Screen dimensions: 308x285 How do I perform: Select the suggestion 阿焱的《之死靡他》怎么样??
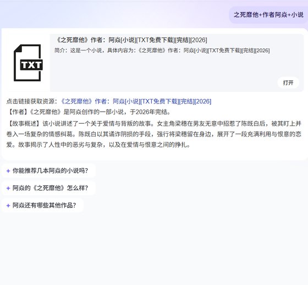(48, 188)
